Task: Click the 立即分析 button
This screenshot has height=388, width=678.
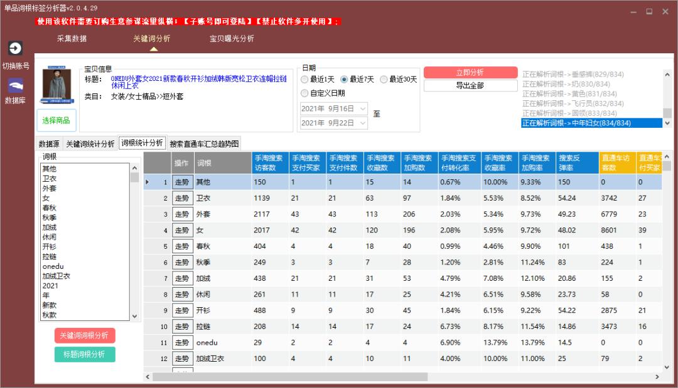Action: [x=471, y=71]
